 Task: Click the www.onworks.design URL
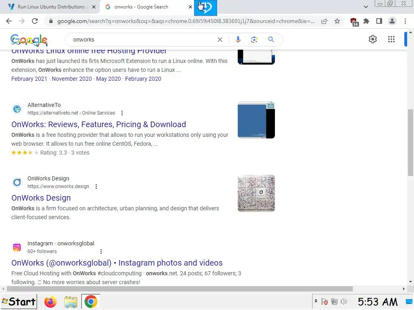[x=58, y=186]
